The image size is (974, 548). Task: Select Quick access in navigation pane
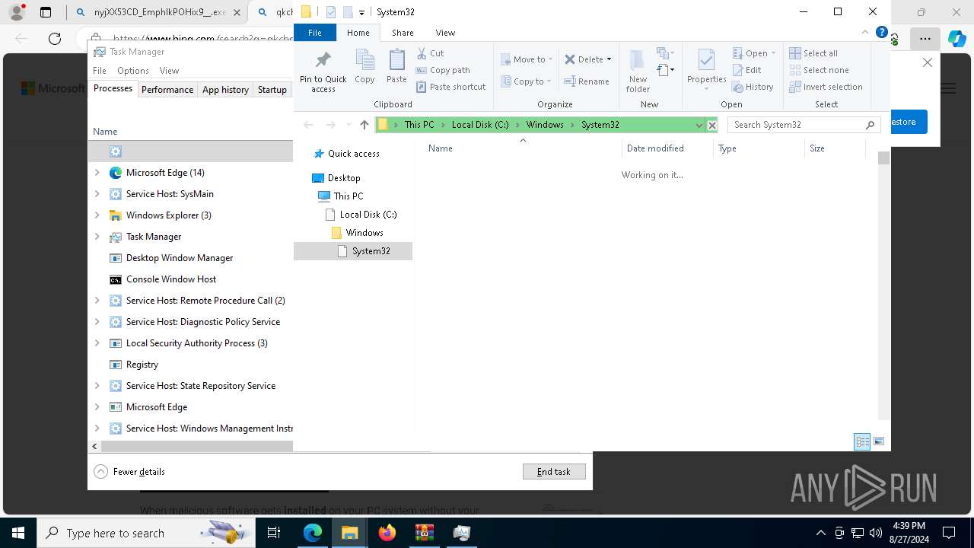[353, 154]
